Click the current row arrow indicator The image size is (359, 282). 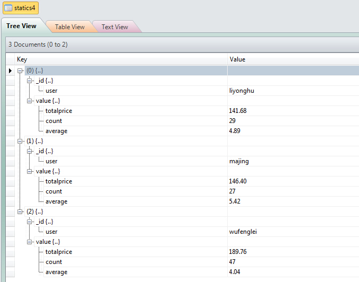pos(10,70)
